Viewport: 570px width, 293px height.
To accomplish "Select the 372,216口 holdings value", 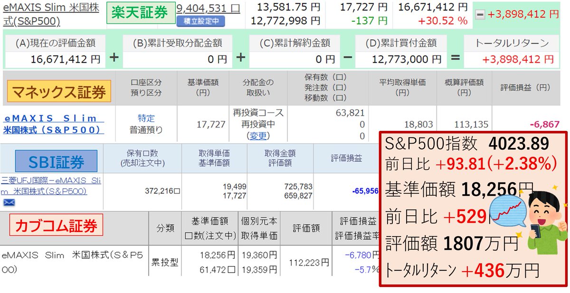I will point(162,191).
